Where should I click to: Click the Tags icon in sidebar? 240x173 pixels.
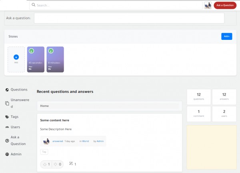[x=7, y=117]
